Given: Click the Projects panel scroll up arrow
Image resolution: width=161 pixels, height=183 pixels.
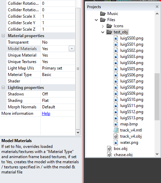Looking at the screenshot, I should [157, 14].
